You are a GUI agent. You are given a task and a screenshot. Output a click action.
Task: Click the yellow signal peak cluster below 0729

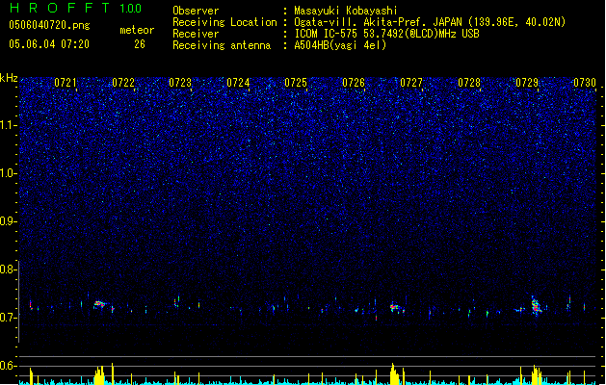537,375
